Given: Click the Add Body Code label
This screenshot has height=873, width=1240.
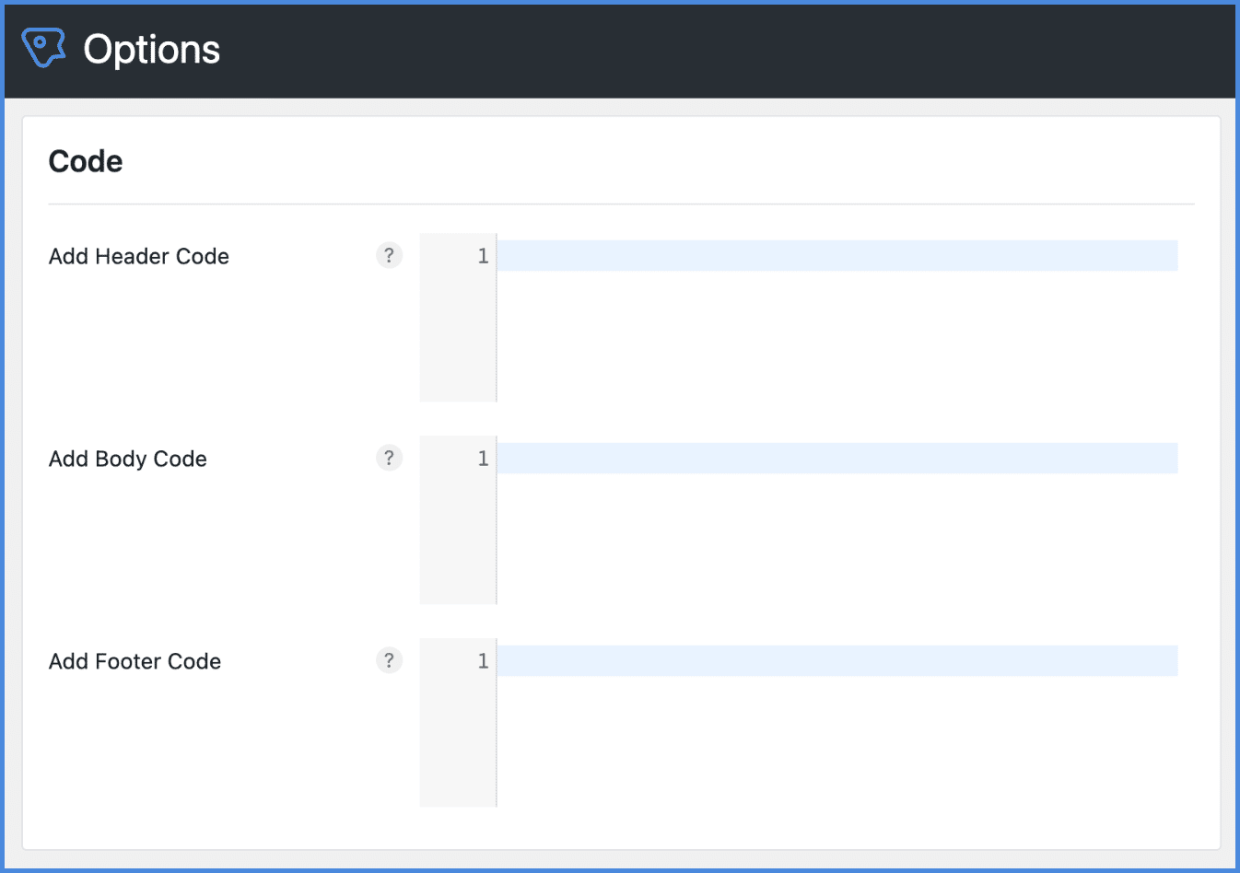Looking at the screenshot, I should (x=127, y=459).
